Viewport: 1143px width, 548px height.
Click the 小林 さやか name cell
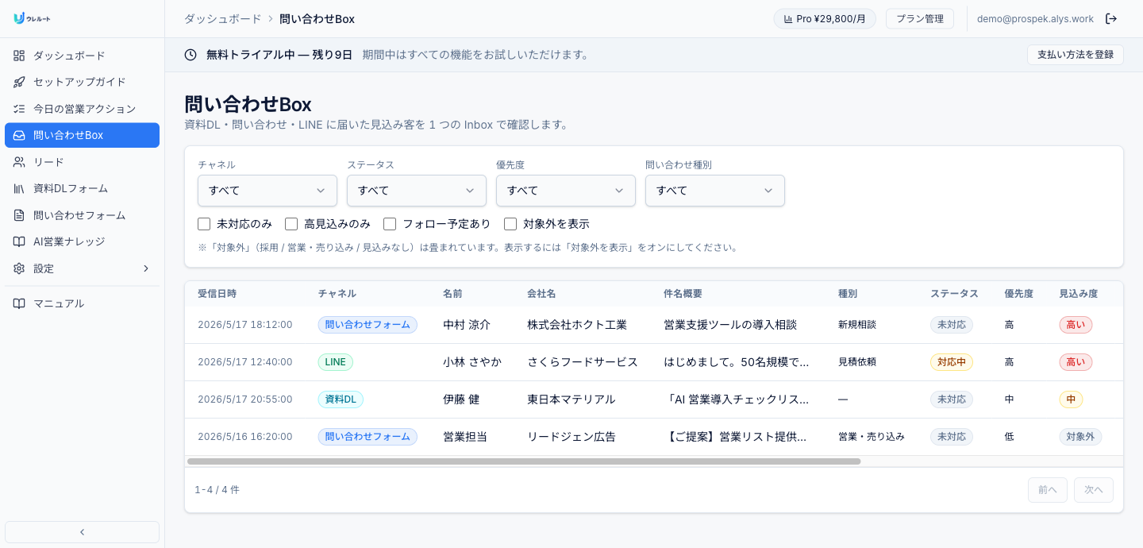[x=472, y=362]
